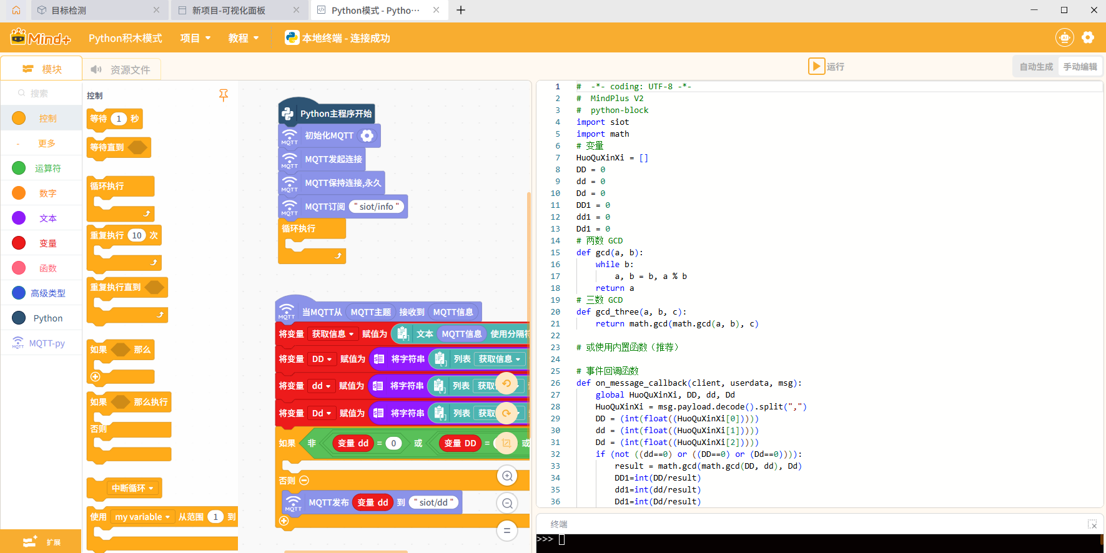
Task: Click 本地终端 - 连接成功 terminal button
Action: point(337,38)
